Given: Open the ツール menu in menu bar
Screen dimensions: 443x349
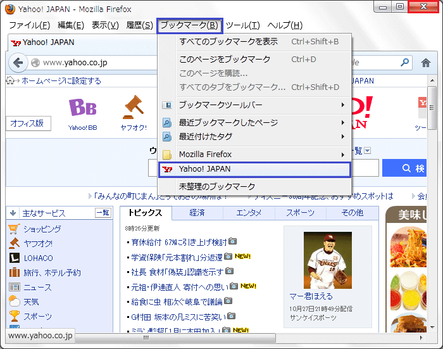Looking at the screenshot, I should (x=242, y=25).
